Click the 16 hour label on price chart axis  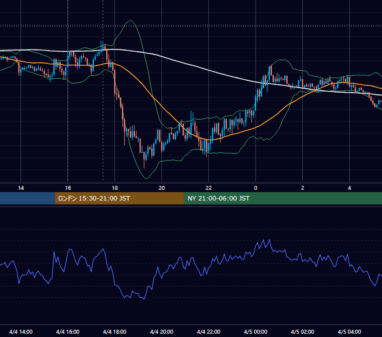[x=68, y=188]
